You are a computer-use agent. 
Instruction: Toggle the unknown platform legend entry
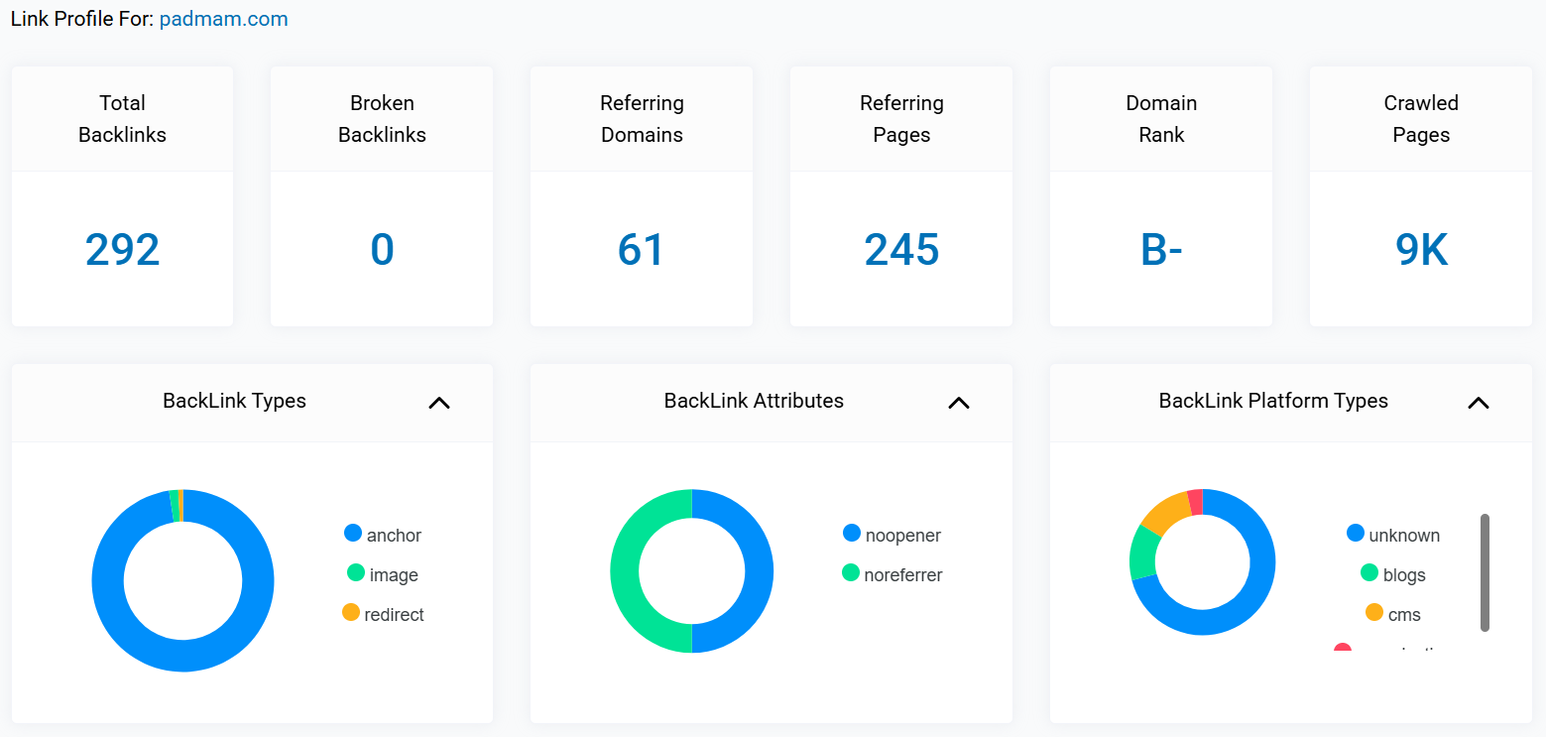click(1393, 535)
